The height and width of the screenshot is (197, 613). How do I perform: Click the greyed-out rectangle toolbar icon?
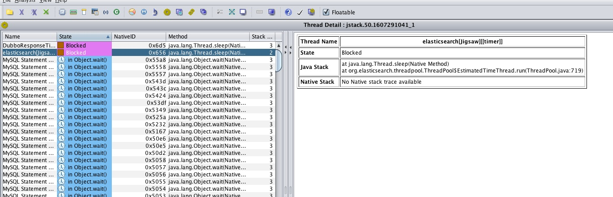pos(260,12)
